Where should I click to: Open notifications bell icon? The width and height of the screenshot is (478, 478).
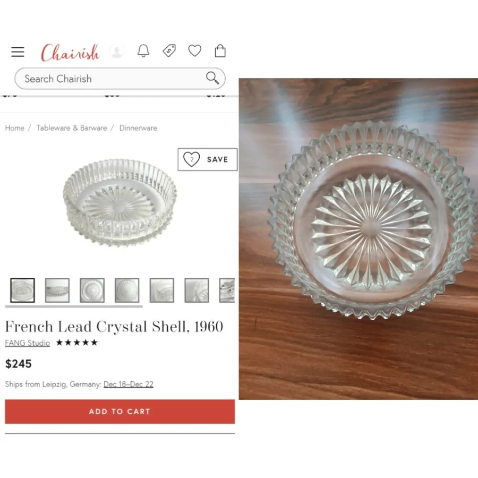(143, 51)
